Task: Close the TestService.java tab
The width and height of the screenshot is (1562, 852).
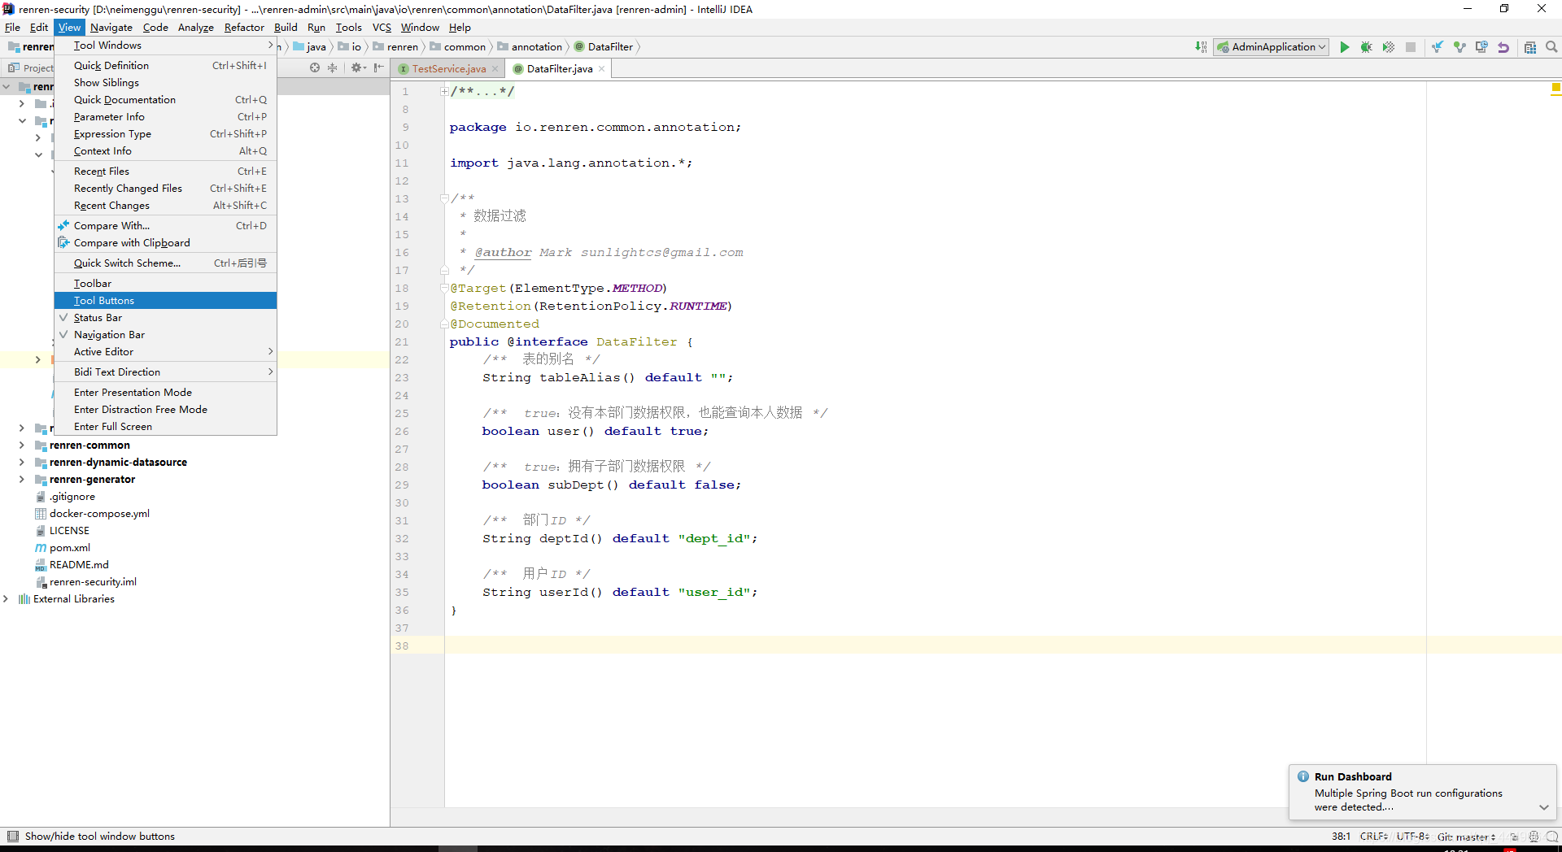Action: pyautogui.click(x=495, y=69)
